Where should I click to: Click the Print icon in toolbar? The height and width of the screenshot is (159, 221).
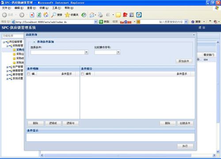(x=100, y=15)
